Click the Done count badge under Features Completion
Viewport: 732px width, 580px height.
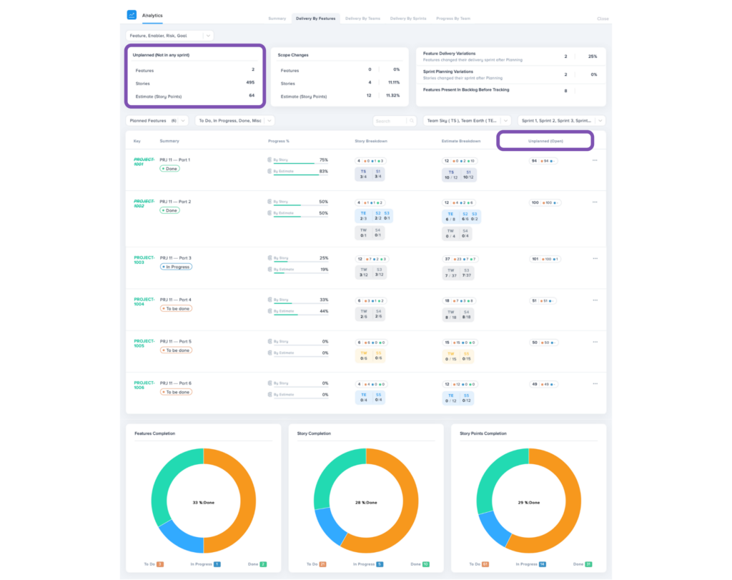pos(263,564)
